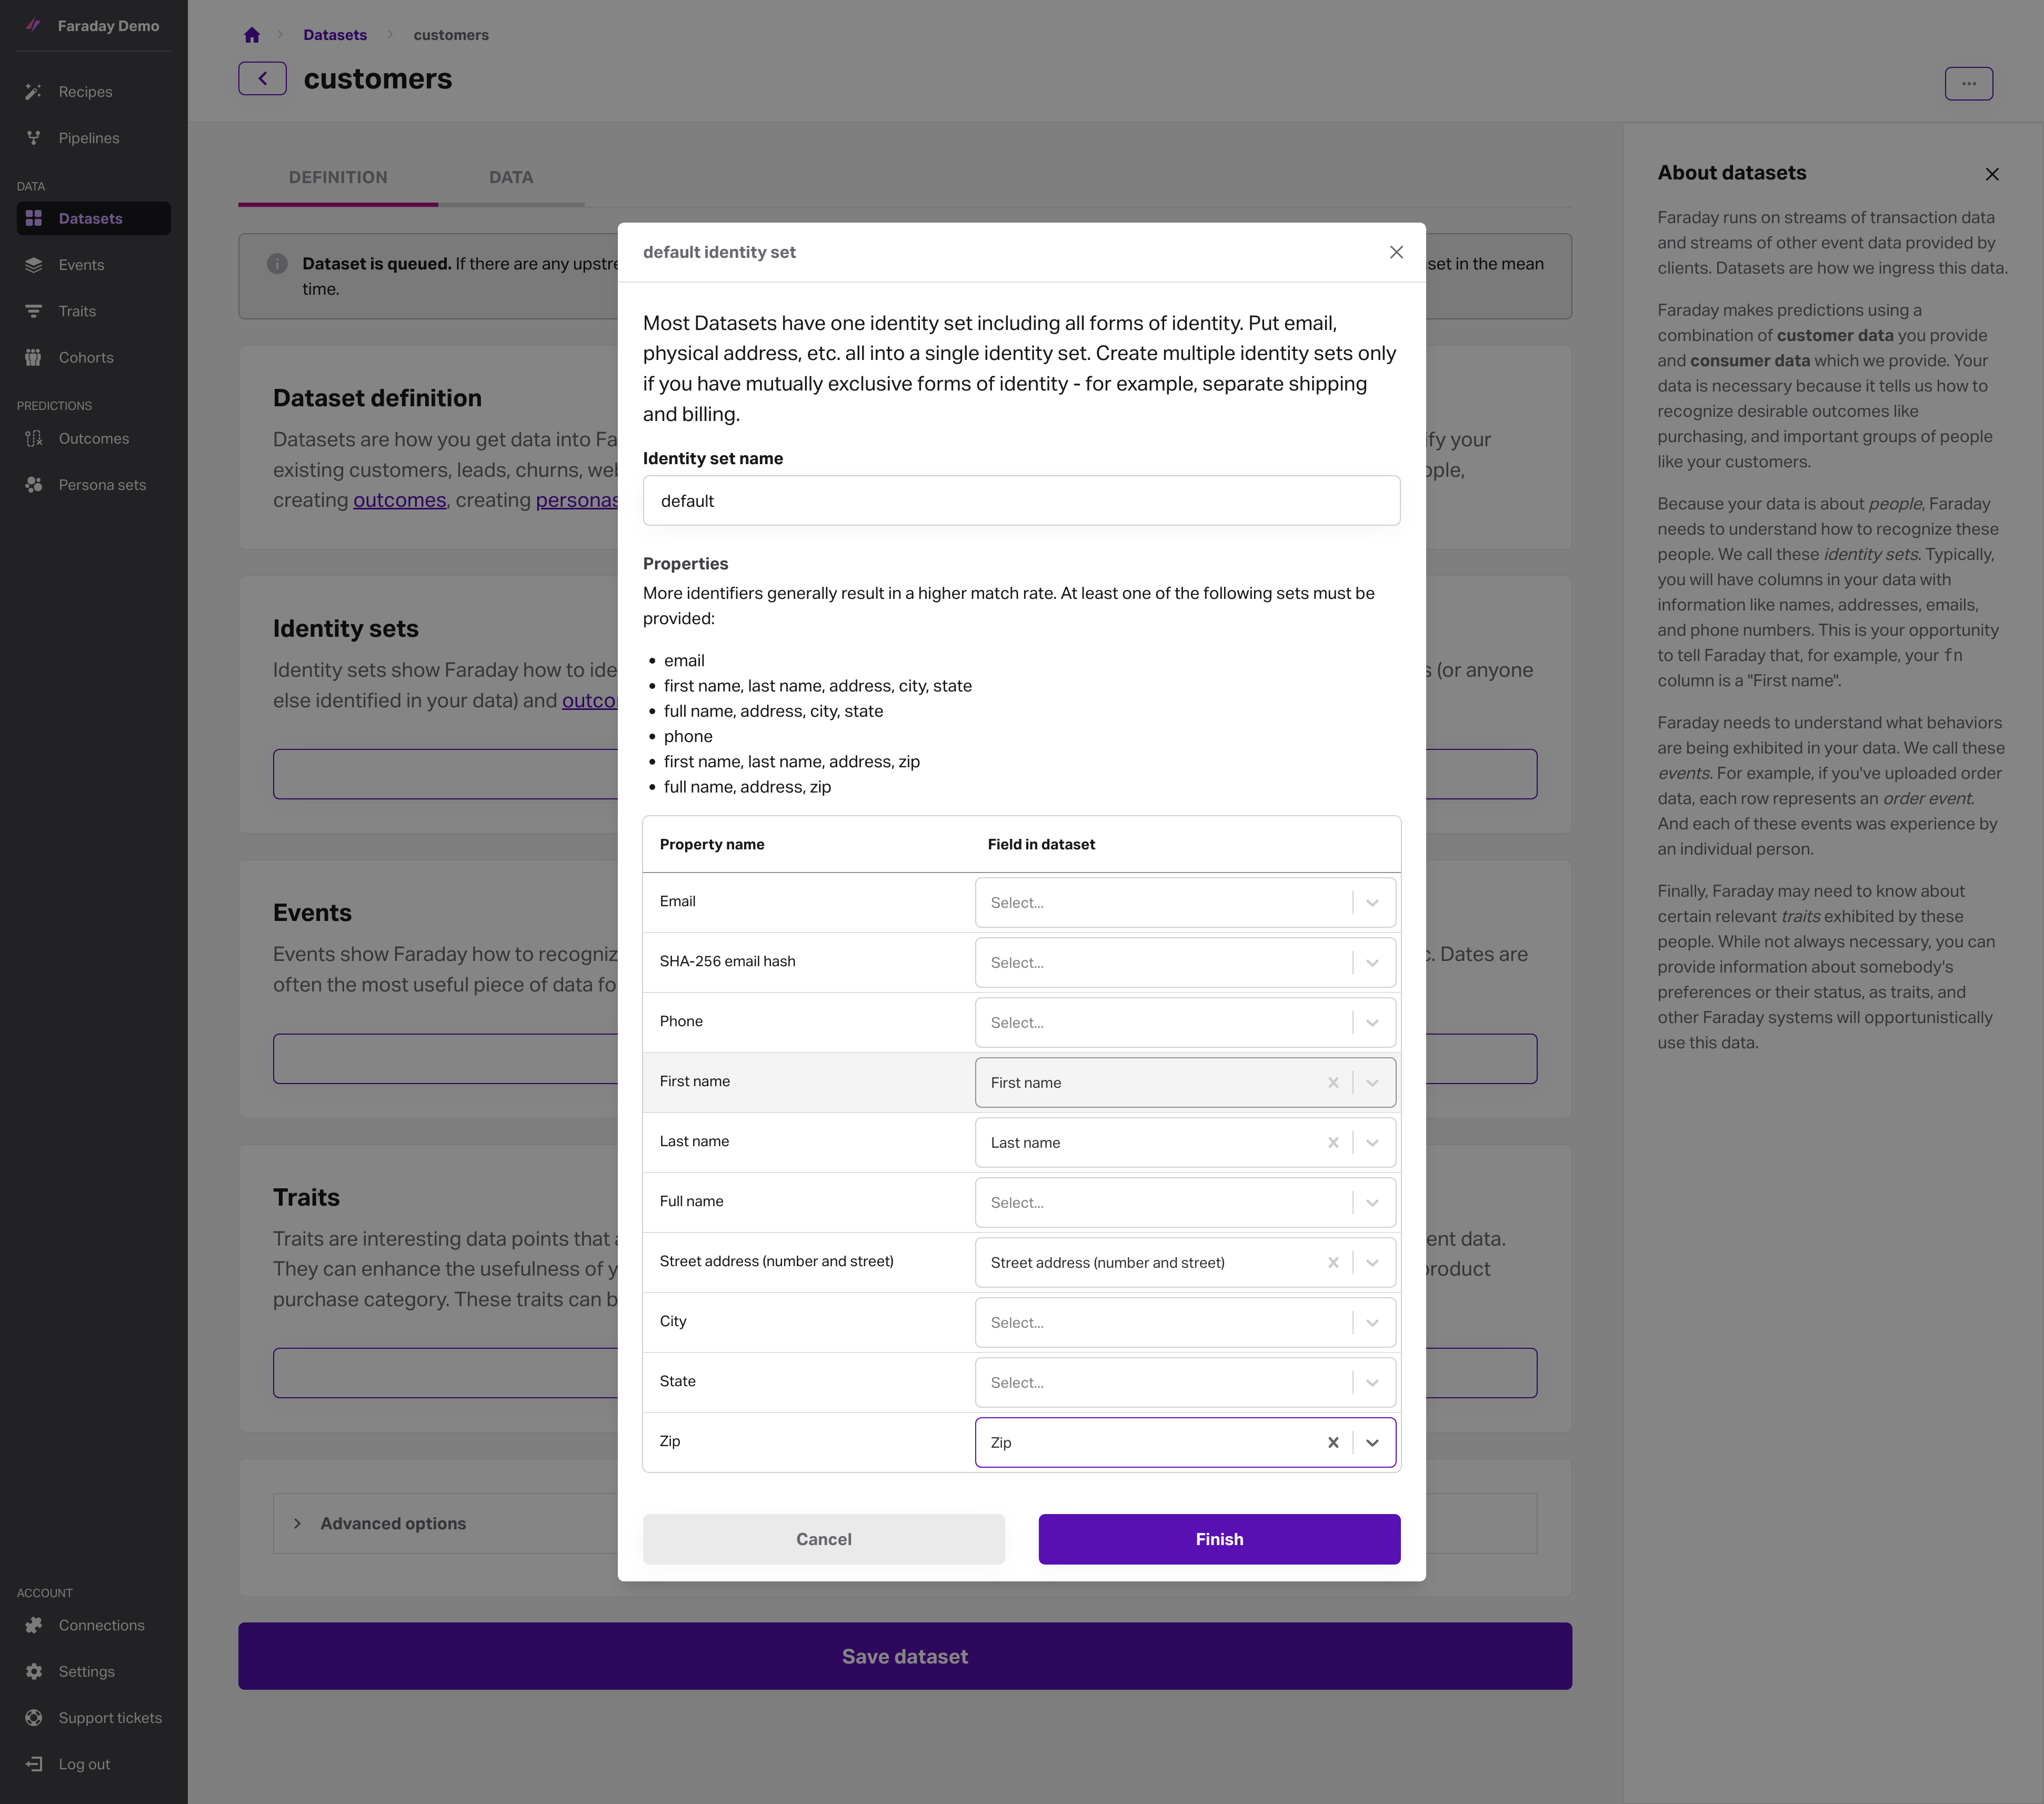Open the Traits filter icon
This screenshot has height=1804, width=2044.
coord(34,311)
